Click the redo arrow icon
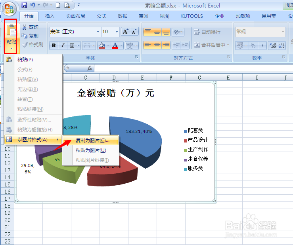The width and height of the screenshot is (293, 245). pos(46,5)
